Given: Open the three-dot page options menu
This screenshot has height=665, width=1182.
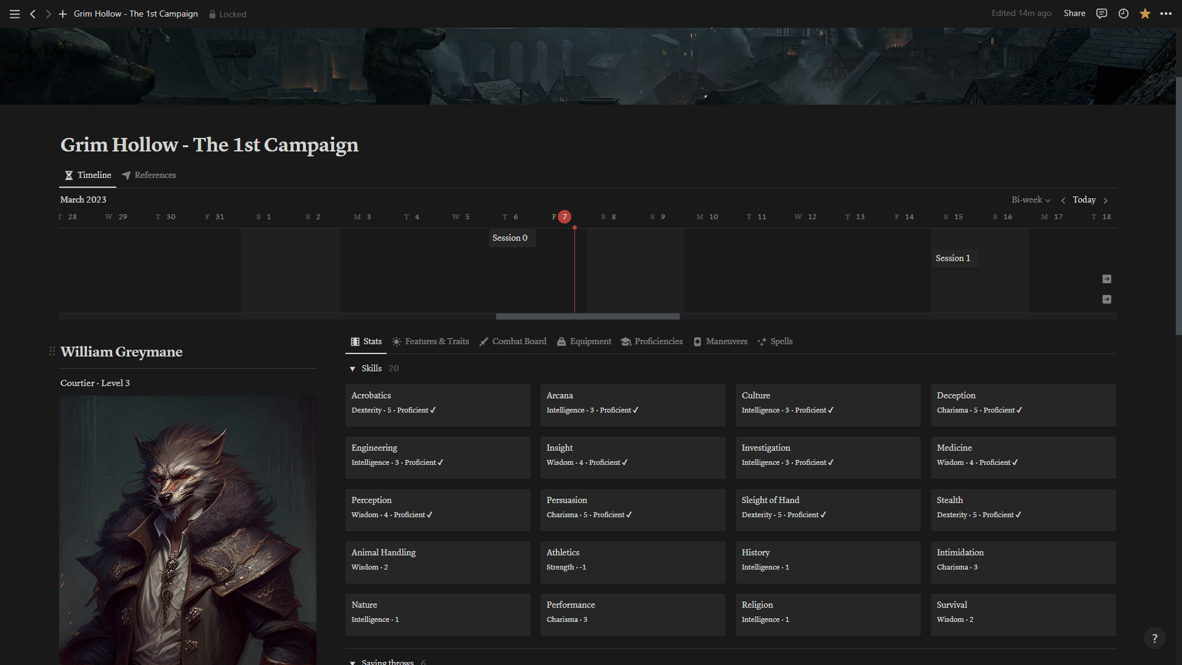Looking at the screenshot, I should coord(1166,14).
